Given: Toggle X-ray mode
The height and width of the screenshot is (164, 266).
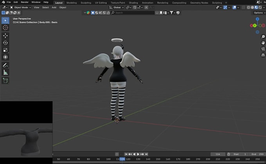Looking at the screenshot, I should (x=243, y=7).
